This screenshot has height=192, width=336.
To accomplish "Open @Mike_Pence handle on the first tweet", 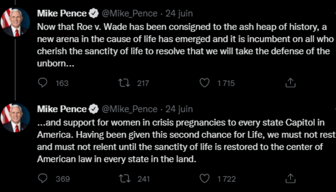I will tap(130, 14).
